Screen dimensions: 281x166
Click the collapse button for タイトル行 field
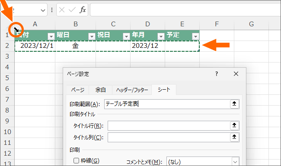coord(234,125)
